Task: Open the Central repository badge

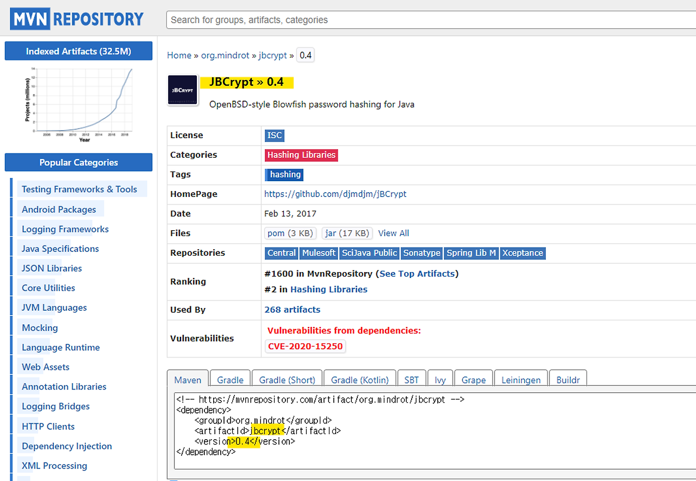Action: [x=282, y=253]
